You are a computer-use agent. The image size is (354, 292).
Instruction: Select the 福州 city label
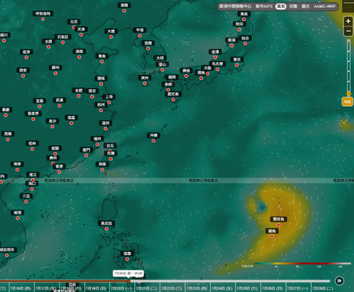[x=97, y=139]
